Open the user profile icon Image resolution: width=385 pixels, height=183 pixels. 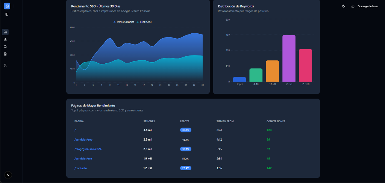(x=5, y=65)
